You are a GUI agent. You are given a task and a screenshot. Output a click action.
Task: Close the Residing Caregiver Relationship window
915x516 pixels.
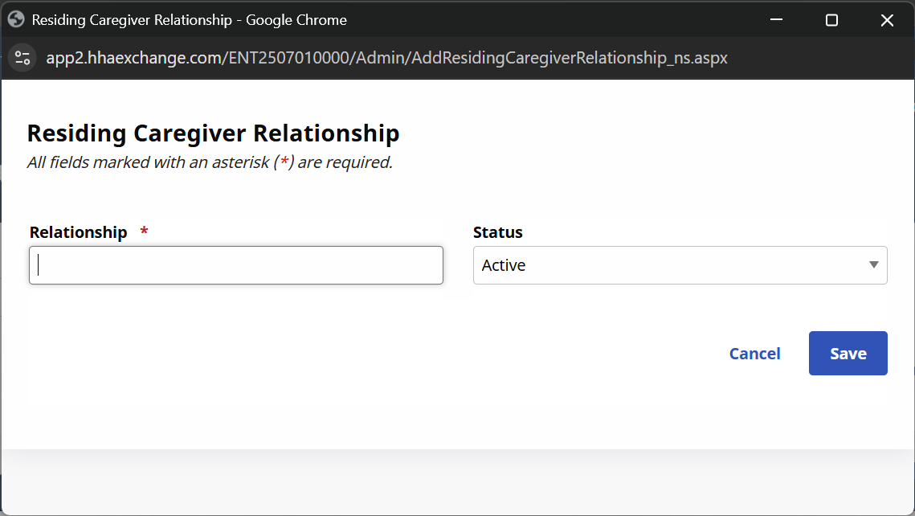(887, 20)
